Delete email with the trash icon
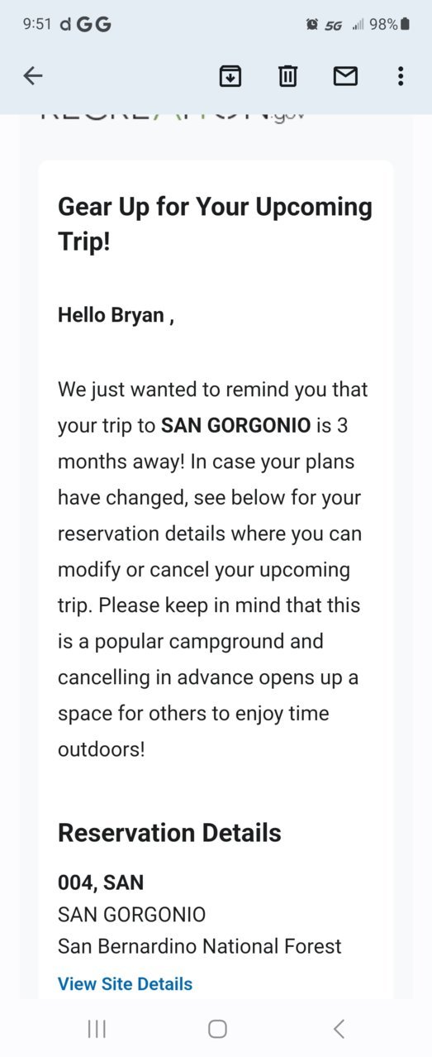The height and width of the screenshot is (1057, 432). point(287,76)
